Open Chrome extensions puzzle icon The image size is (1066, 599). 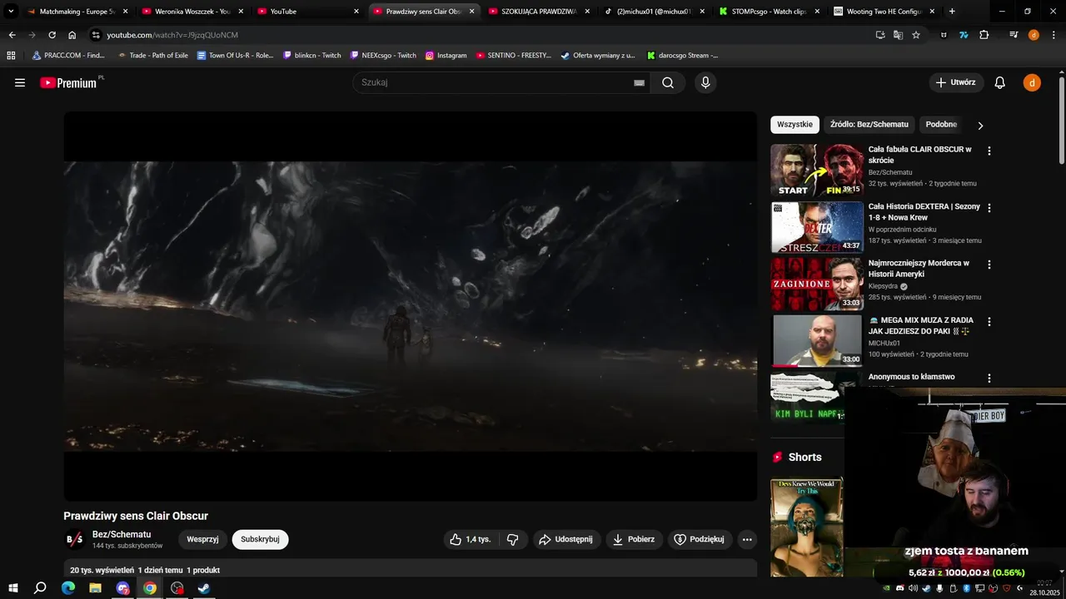click(984, 35)
